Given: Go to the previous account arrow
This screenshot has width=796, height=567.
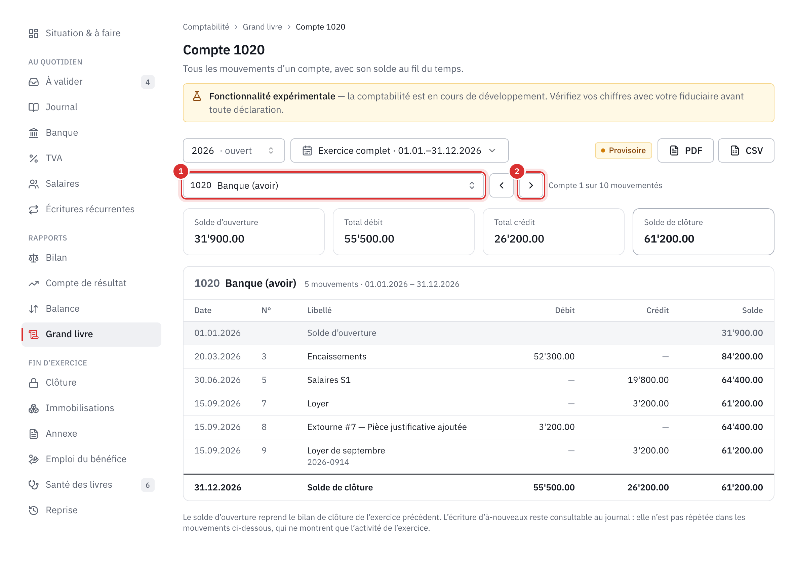Looking at the screenshot, I should tap(502, 185).
